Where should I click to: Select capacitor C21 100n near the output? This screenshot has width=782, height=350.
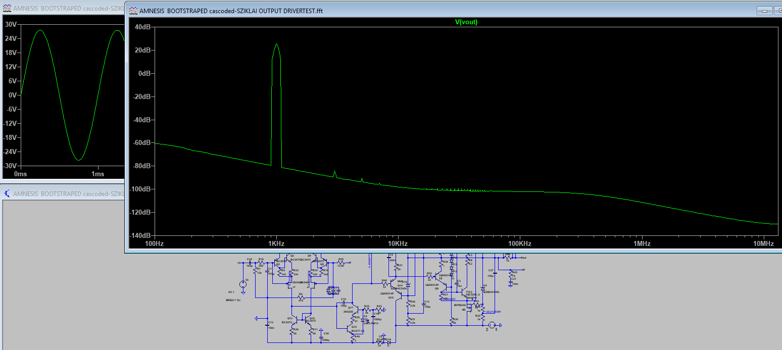click(x=511, y=282)
